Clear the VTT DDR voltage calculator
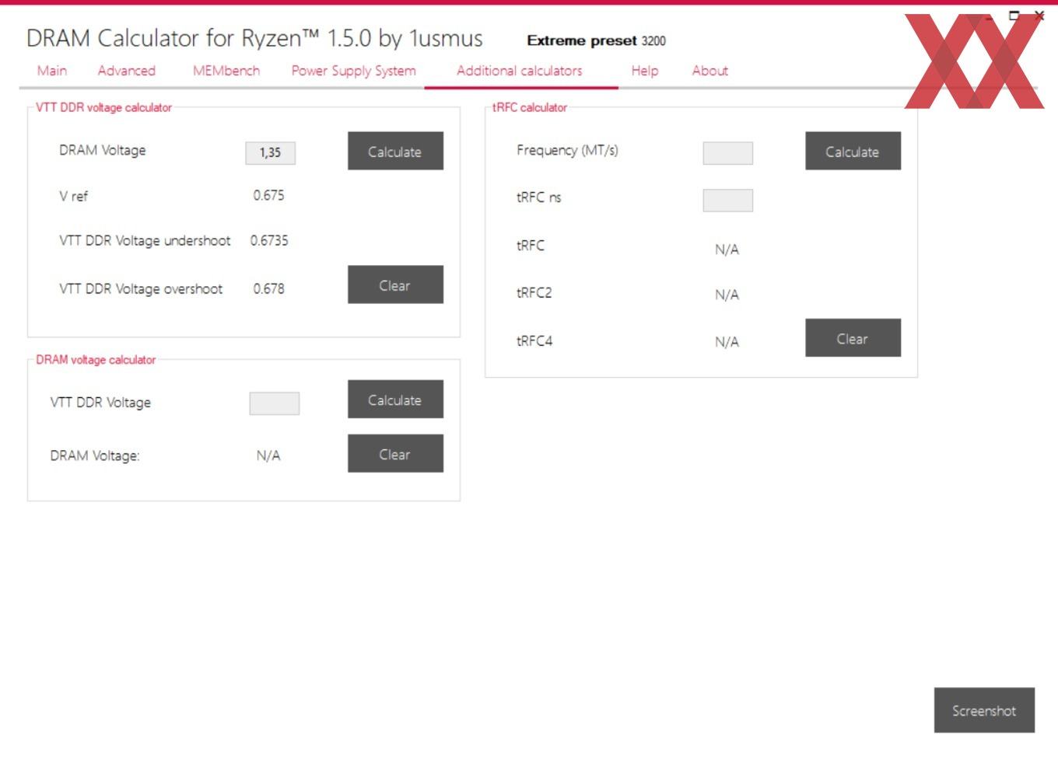The image size is (1058, 775). (x=395, y=285)
